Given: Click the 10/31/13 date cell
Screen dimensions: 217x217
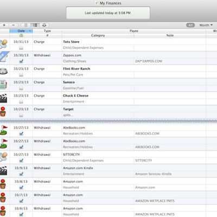Looking at the screenshot, I should (21, 42).
